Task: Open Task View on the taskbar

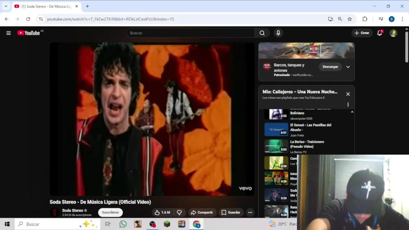Action: (108, 224)
